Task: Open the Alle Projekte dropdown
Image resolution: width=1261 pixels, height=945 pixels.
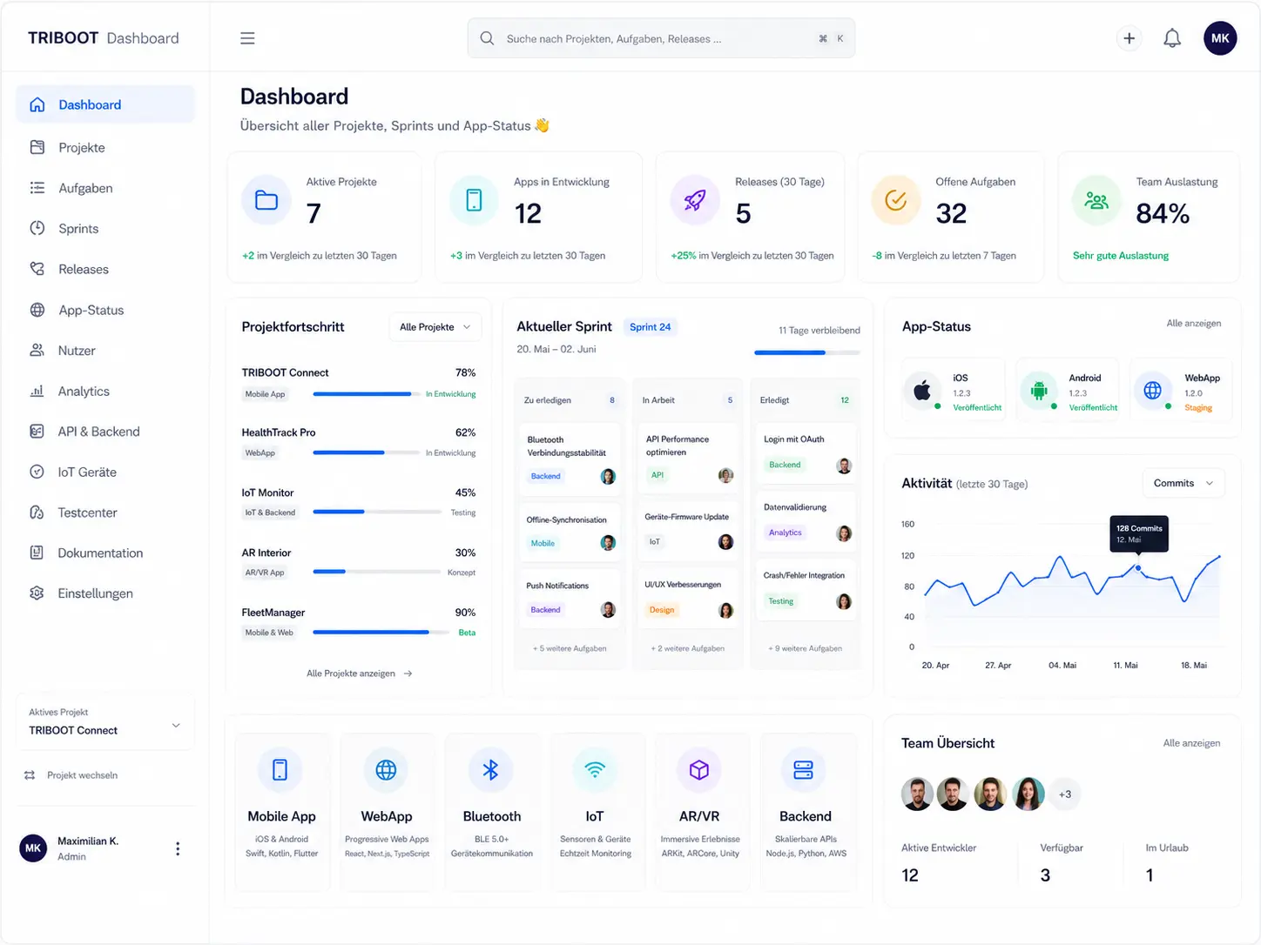Action: tap(435, 327)
